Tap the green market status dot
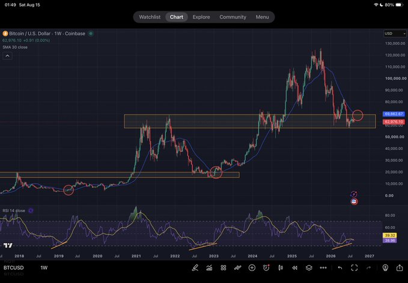Screen dimensions: 408x283 (91, 34)
